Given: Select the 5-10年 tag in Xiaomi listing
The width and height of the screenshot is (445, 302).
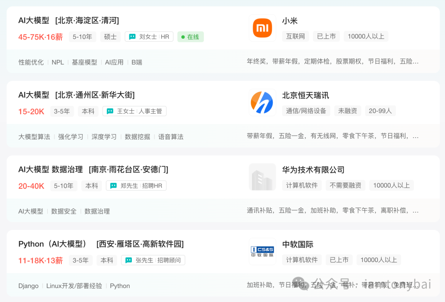Looking at the screenshot, I should [82, 37].
